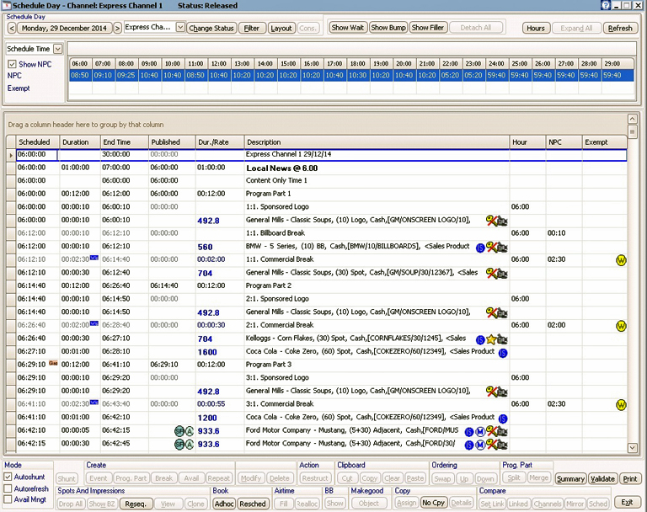Click green SP icon on first Ford Mustang row
This screenshot has width=647, height=512.
(x=179, y=430)
